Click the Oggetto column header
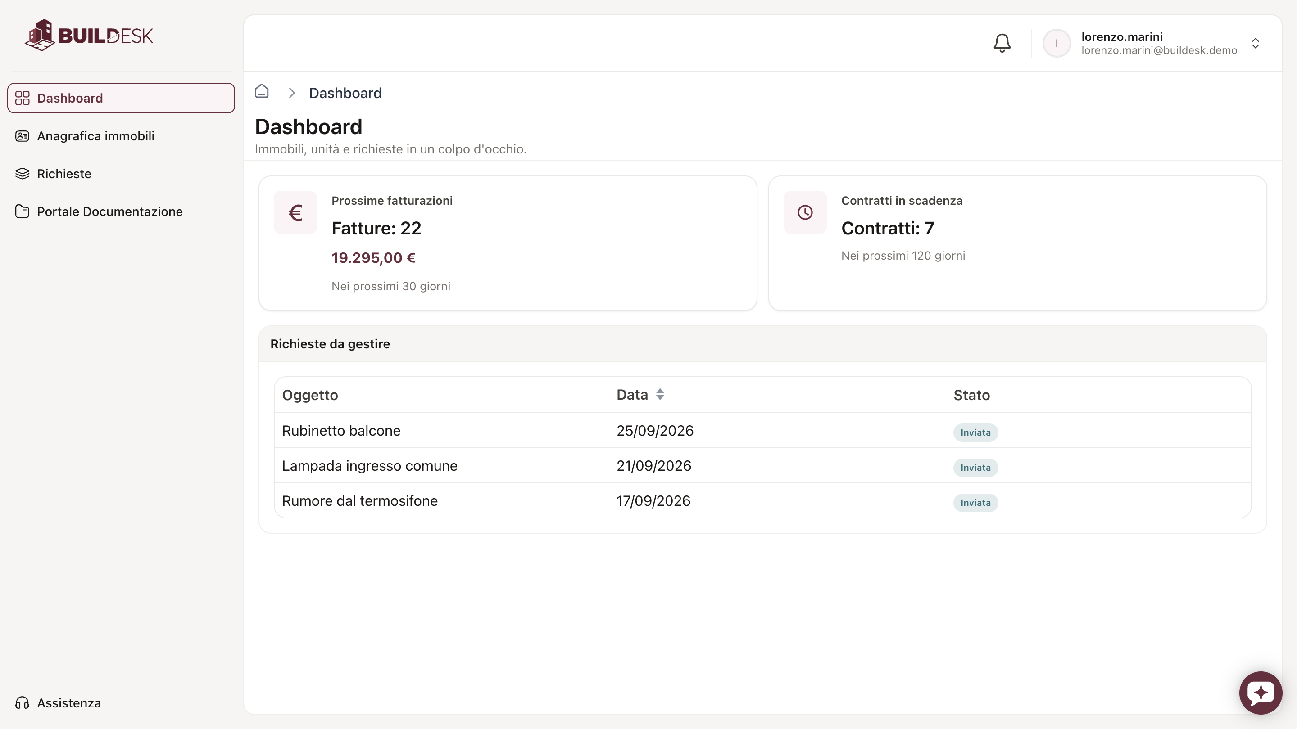The image size is (1297, 729). click(310, 395)
